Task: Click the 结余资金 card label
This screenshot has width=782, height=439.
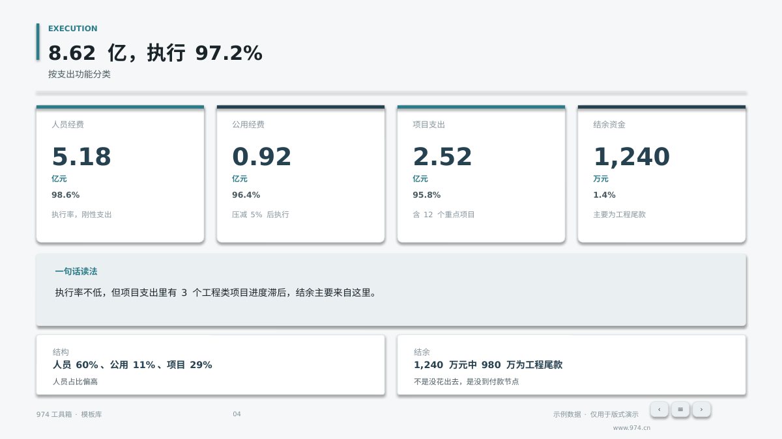Action: point(609,124)
